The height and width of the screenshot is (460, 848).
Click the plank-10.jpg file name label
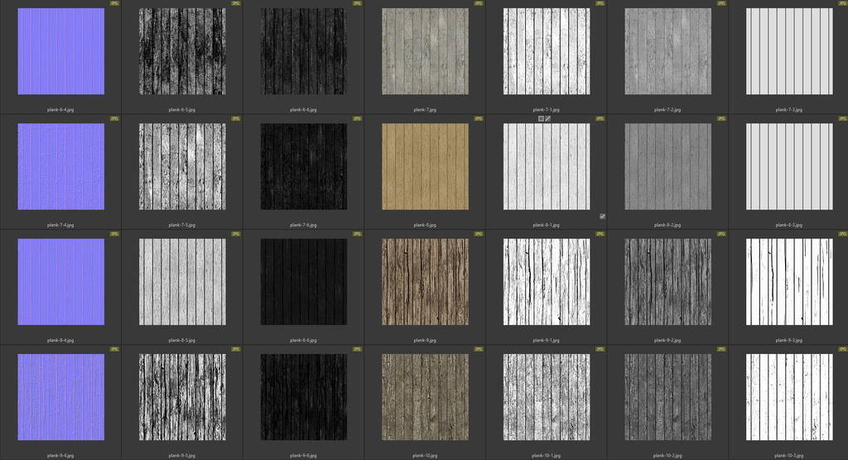click(x=425, y=455)
